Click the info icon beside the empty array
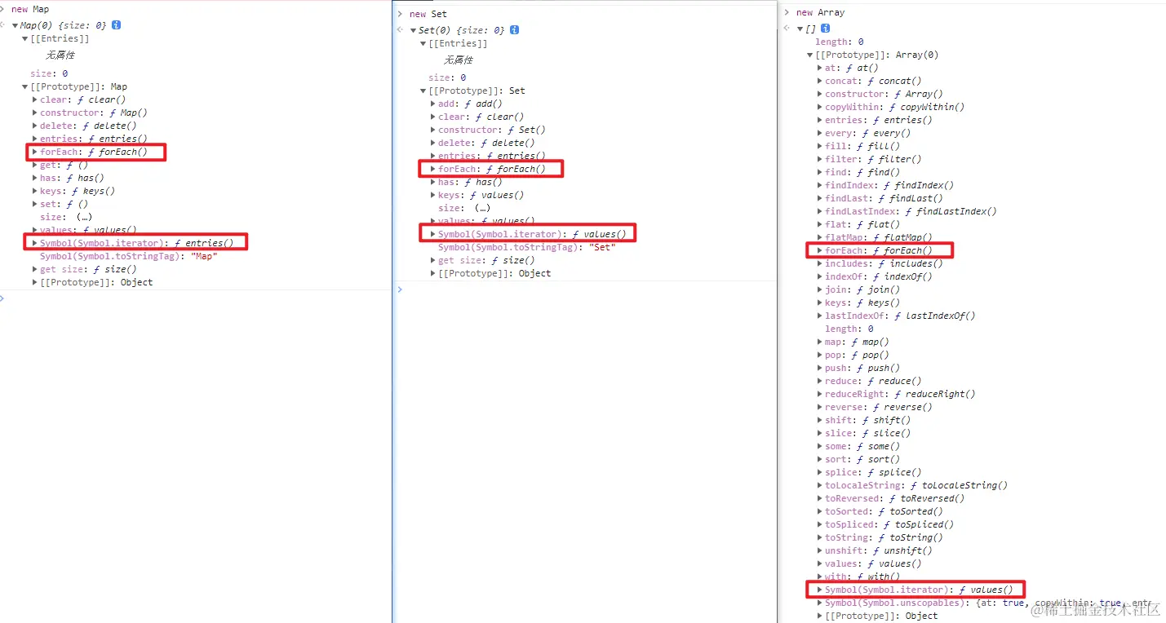 tap(826, 29)
